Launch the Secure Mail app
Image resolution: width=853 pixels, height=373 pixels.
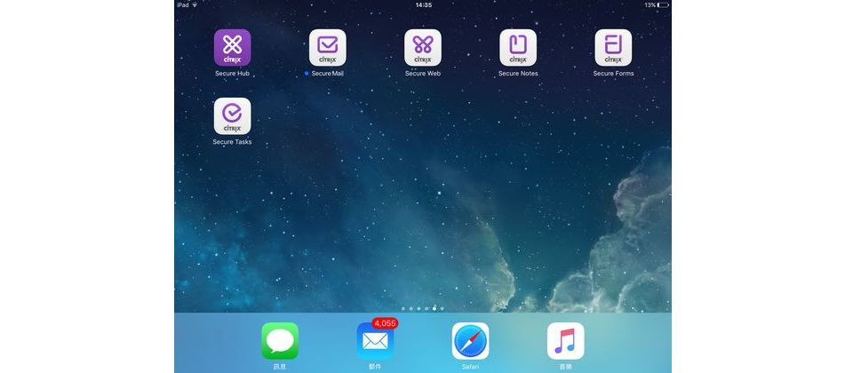(x=328, y=48)
